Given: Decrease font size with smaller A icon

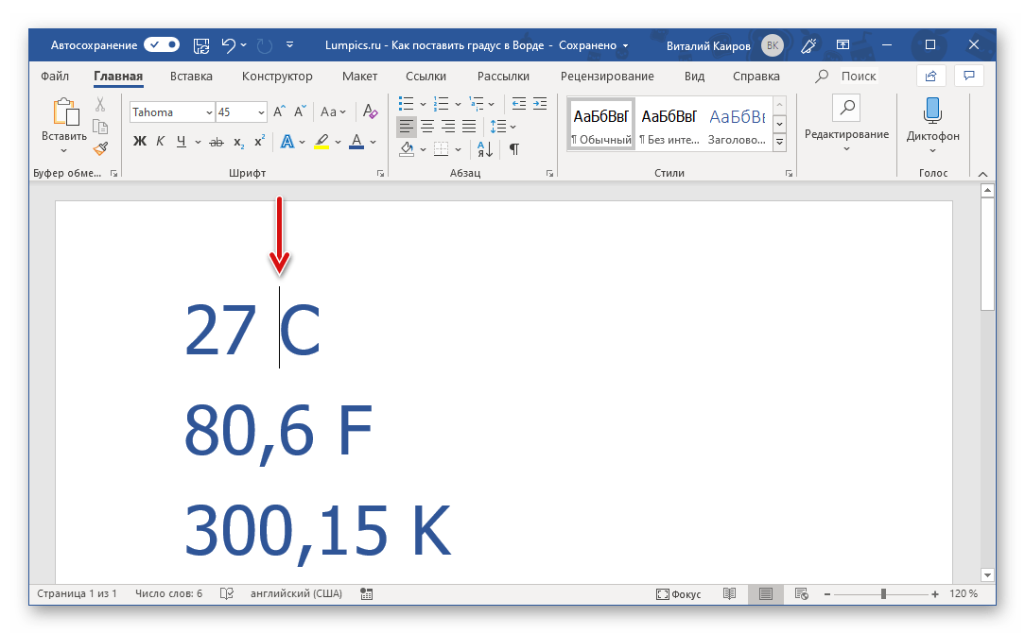Looking at the screenshot, I should pyautogui.click(x=300, y=111).
